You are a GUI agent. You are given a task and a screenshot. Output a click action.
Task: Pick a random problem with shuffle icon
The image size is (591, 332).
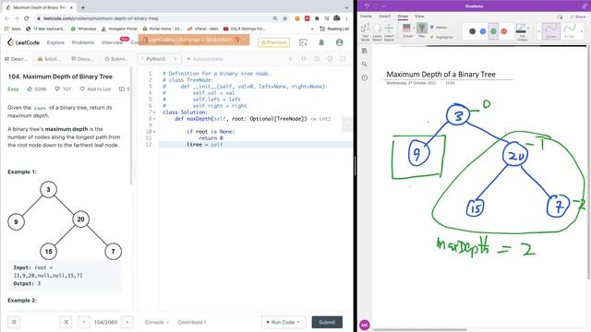click(x=66, y=322)
